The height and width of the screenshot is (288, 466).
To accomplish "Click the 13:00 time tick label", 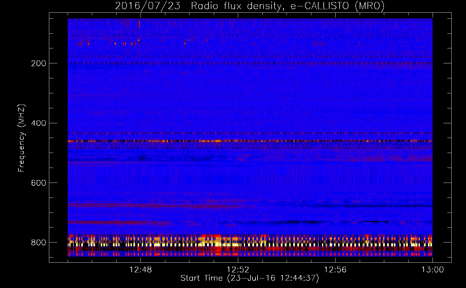I will point(433,270).
